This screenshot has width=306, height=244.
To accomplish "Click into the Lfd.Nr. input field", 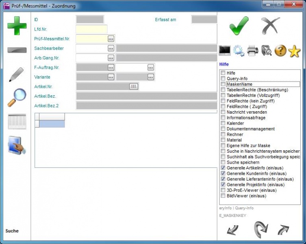I will click(91, 29).
